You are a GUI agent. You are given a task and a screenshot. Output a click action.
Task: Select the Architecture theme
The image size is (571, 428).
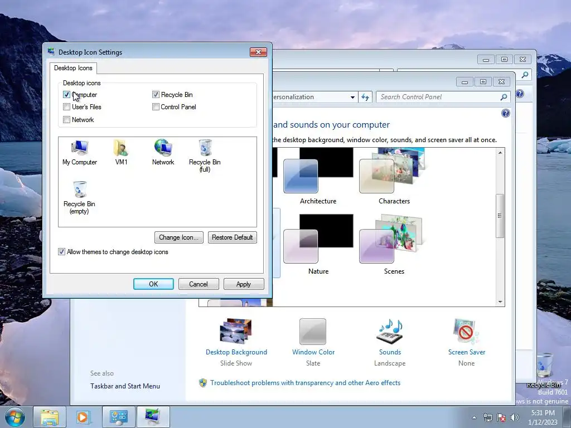click(x=318, y=177)
